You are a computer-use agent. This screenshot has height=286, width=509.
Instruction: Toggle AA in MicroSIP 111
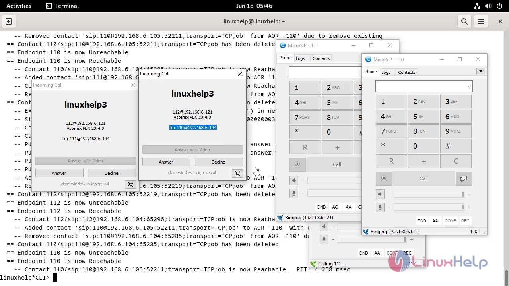[348, 207]
